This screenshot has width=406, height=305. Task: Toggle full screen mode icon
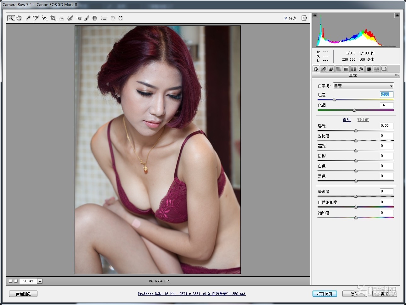tap(304, 18)
